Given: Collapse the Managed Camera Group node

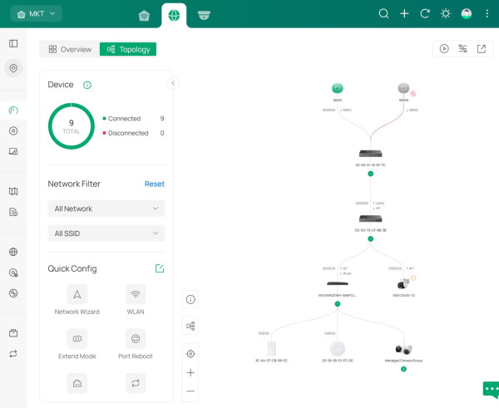Looking at the screenshot, I should (403, 369).
